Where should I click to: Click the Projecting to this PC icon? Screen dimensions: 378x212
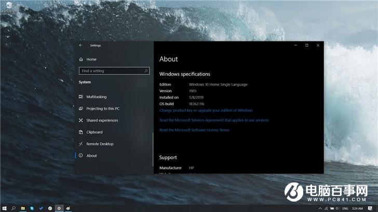(81, 108)
